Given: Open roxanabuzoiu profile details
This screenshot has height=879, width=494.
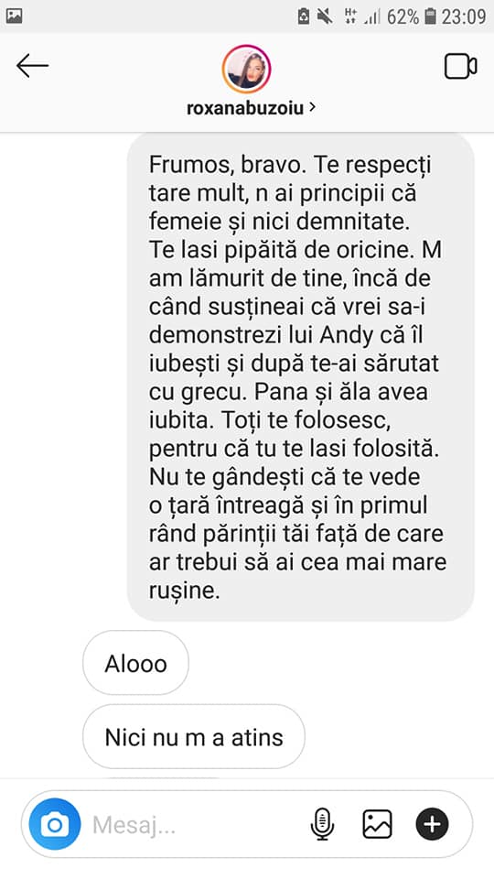Looking at the screenshot, I should coord(245,107).
